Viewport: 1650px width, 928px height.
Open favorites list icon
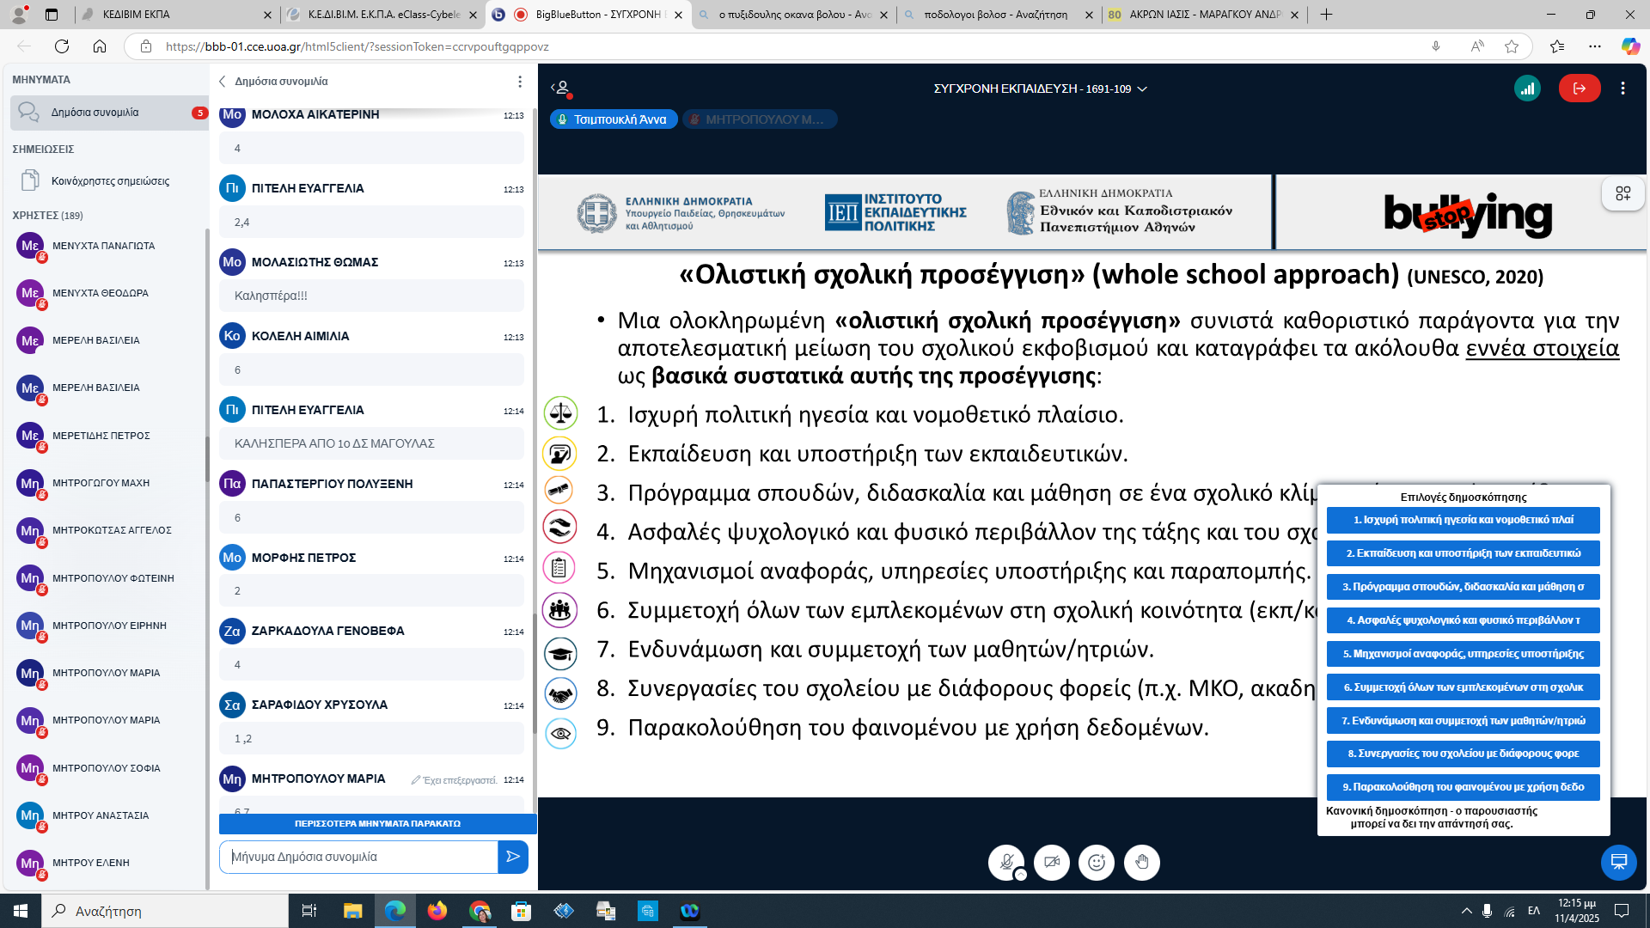point(1557,46)
